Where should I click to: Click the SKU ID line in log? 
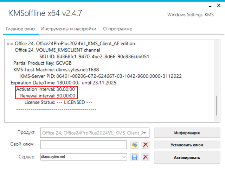(x=94, y=57)
